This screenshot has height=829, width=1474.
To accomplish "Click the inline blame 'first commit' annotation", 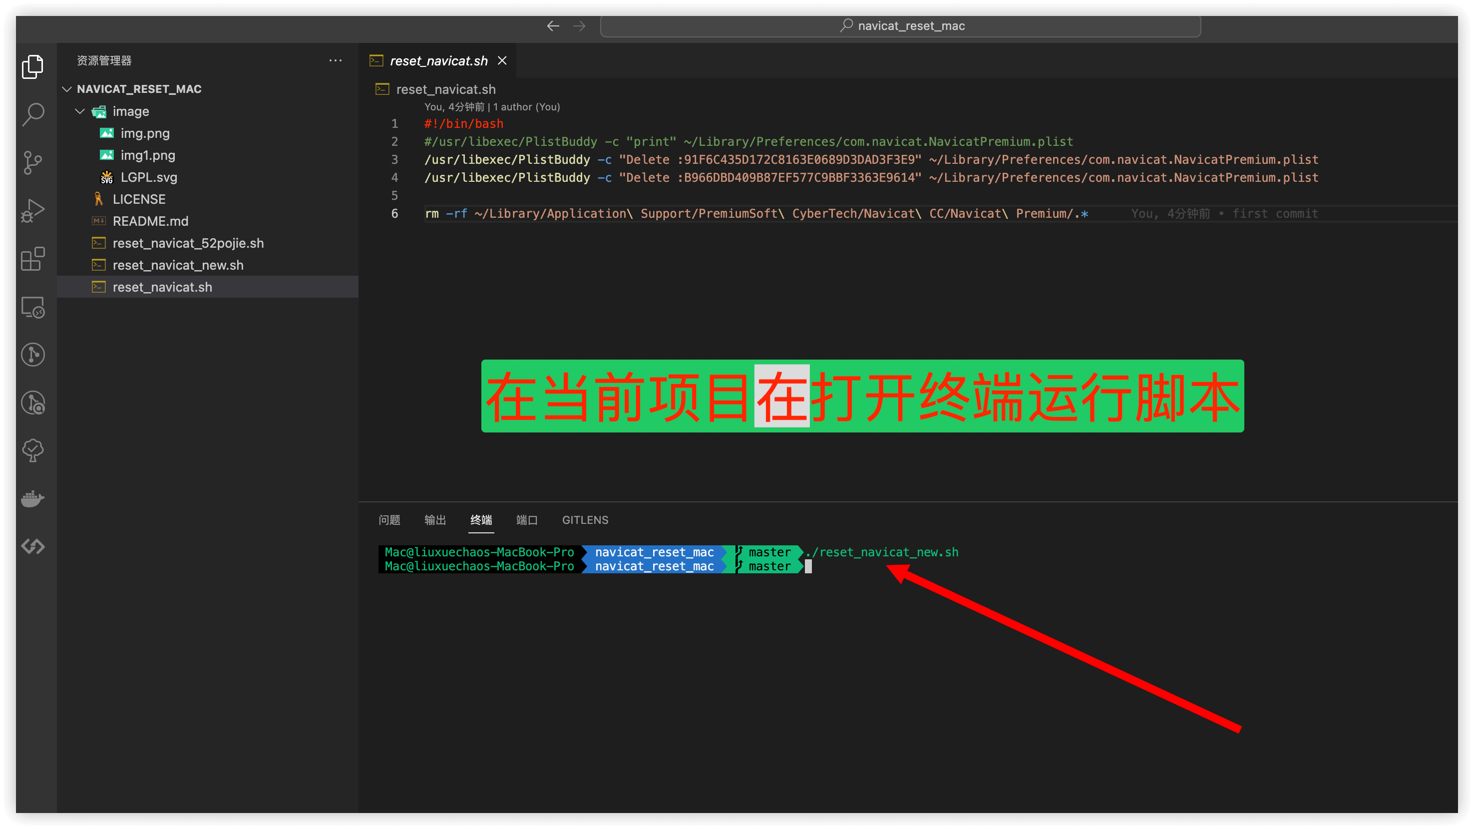I will point(1224,213).
